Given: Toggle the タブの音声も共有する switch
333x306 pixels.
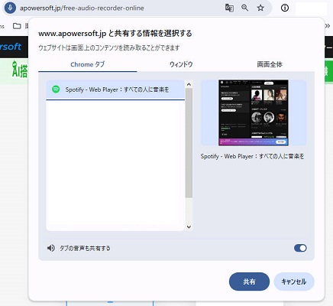Looking at the screenshot, I should click(300, 248).
